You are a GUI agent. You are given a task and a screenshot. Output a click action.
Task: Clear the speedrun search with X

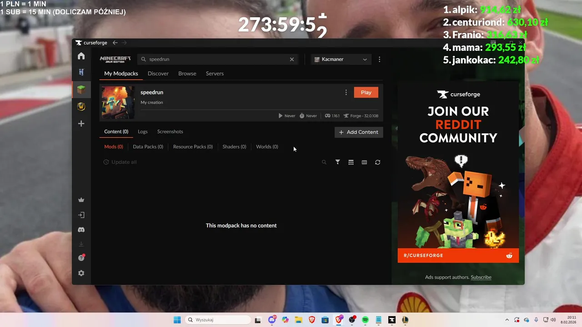292,59
